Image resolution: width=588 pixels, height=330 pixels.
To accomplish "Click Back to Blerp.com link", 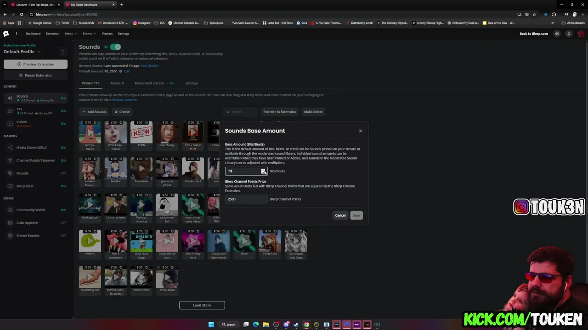I will point(534,33).
